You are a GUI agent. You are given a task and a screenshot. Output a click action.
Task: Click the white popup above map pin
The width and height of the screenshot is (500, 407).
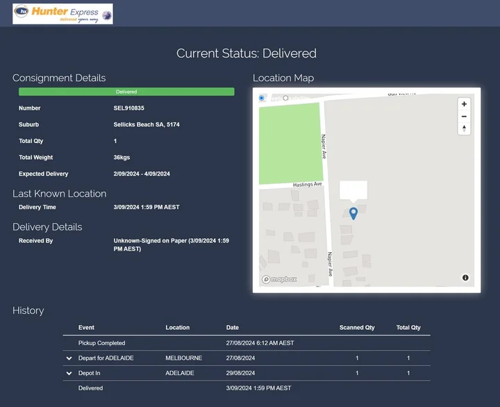click(x=353, y=190)
